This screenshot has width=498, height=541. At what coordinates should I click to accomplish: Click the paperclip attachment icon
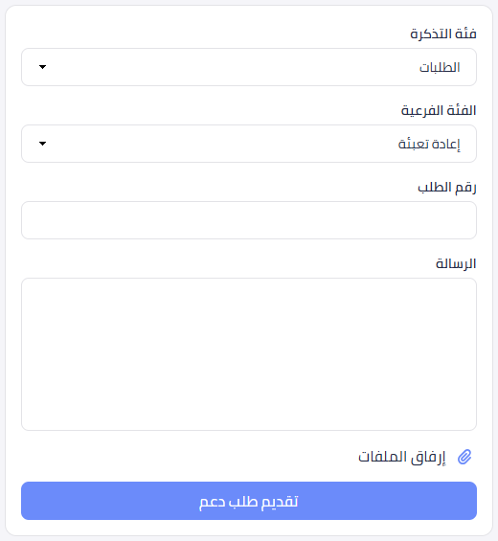pyautogui.click(x=464, y=457)
